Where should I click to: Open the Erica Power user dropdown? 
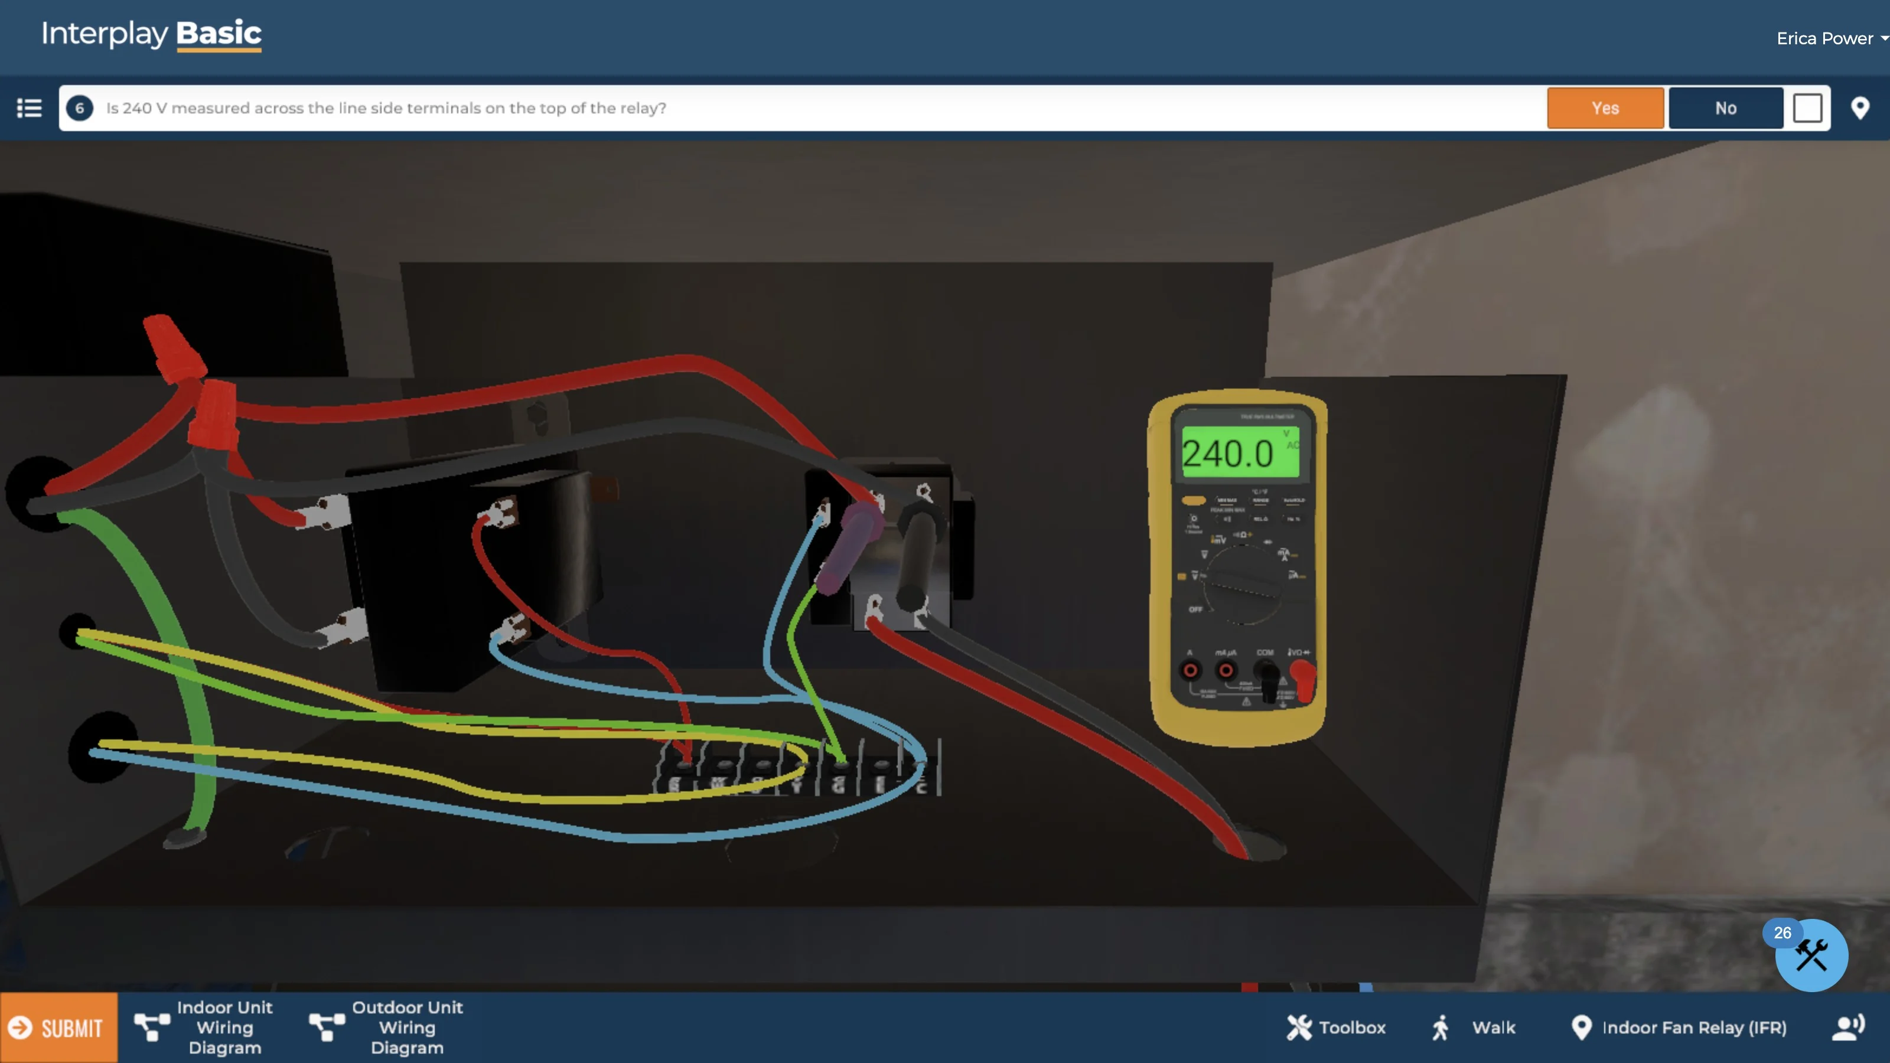click(x=1832, y=38)
